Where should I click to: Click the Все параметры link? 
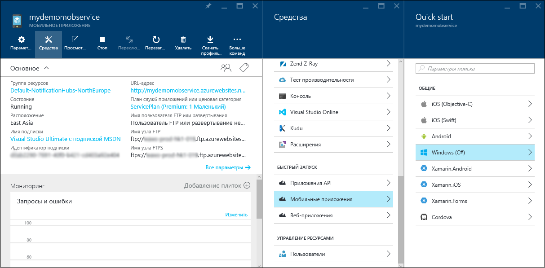[228, 167]
